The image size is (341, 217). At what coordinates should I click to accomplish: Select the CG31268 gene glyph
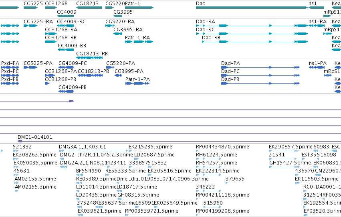click(51, 8)
